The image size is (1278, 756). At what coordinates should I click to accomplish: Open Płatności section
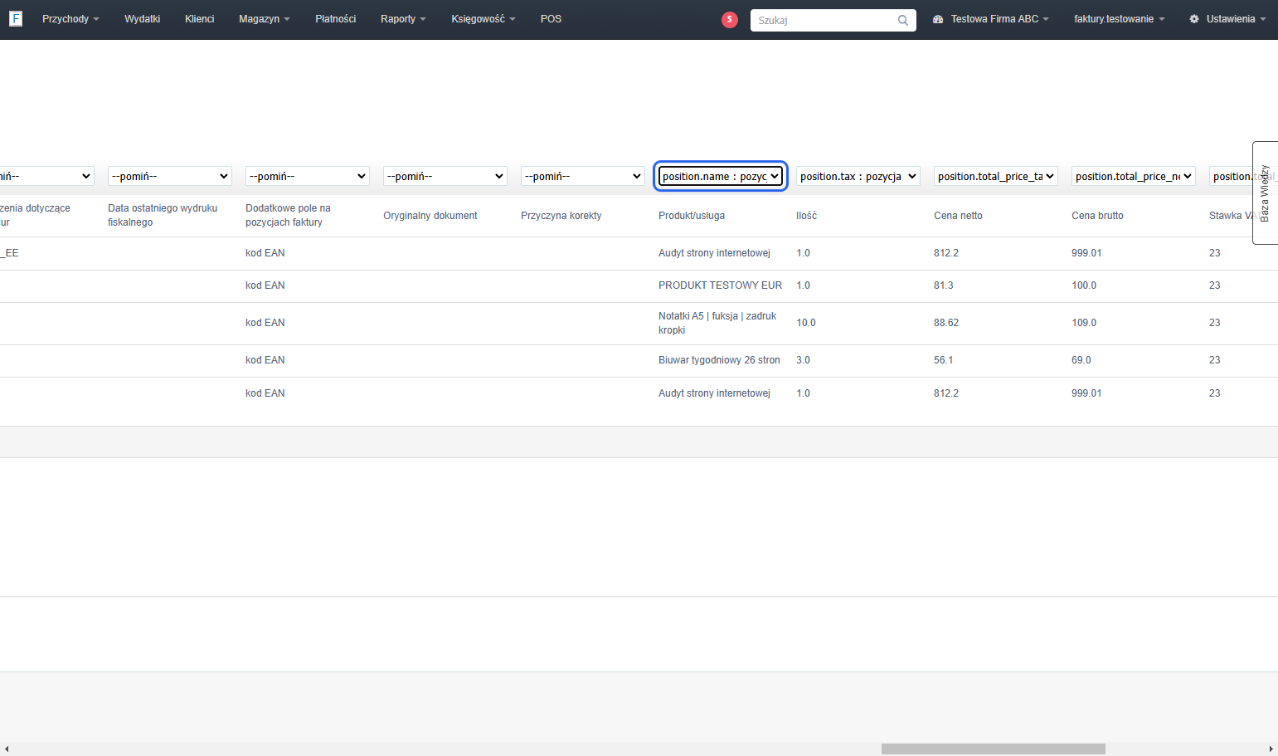point(335,19)
